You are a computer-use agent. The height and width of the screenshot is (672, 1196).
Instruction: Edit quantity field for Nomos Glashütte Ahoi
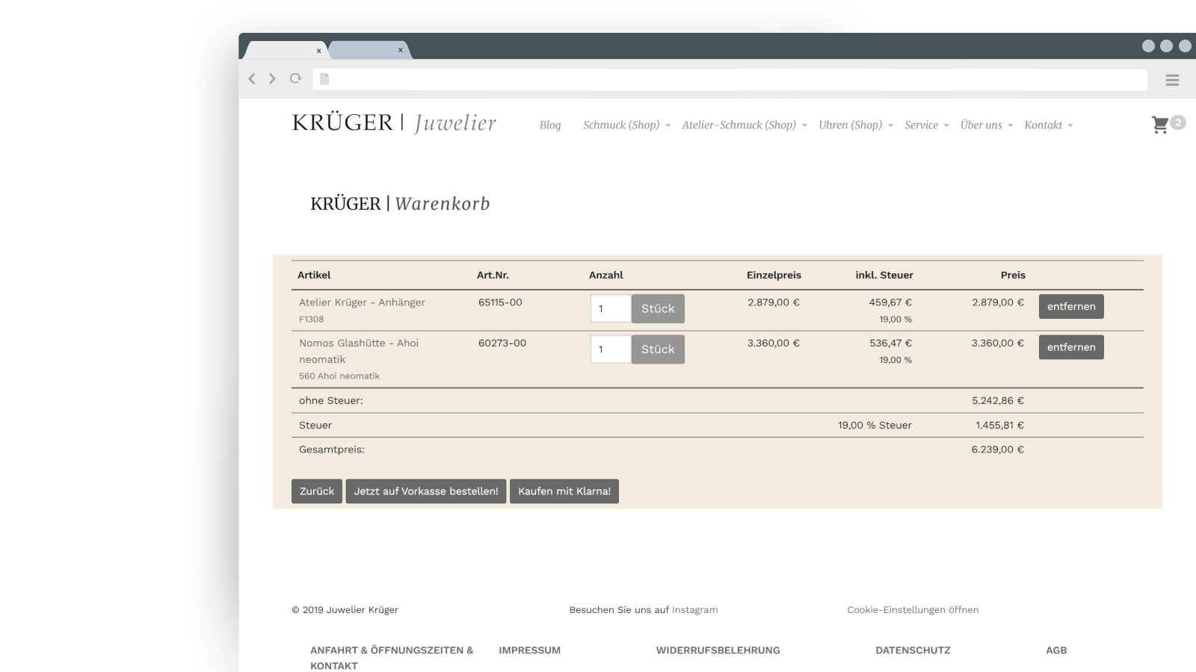[x=611, y=349]
